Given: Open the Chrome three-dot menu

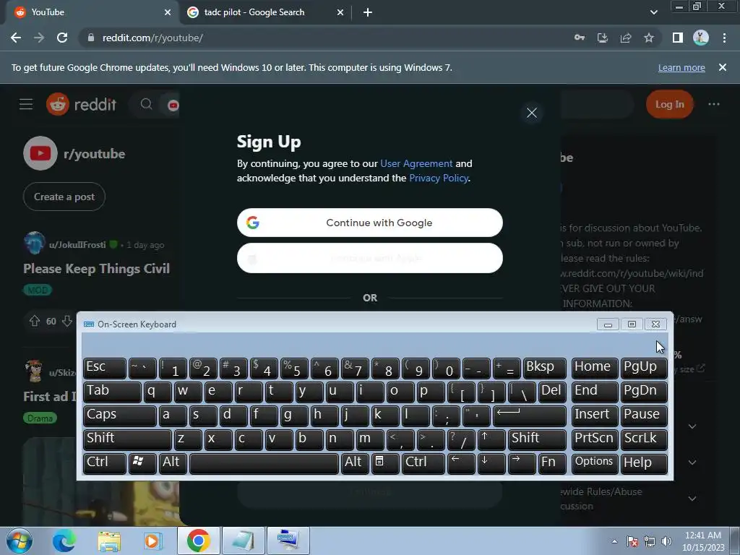Looking at the screenshot, I should click(x=724, y=38).
